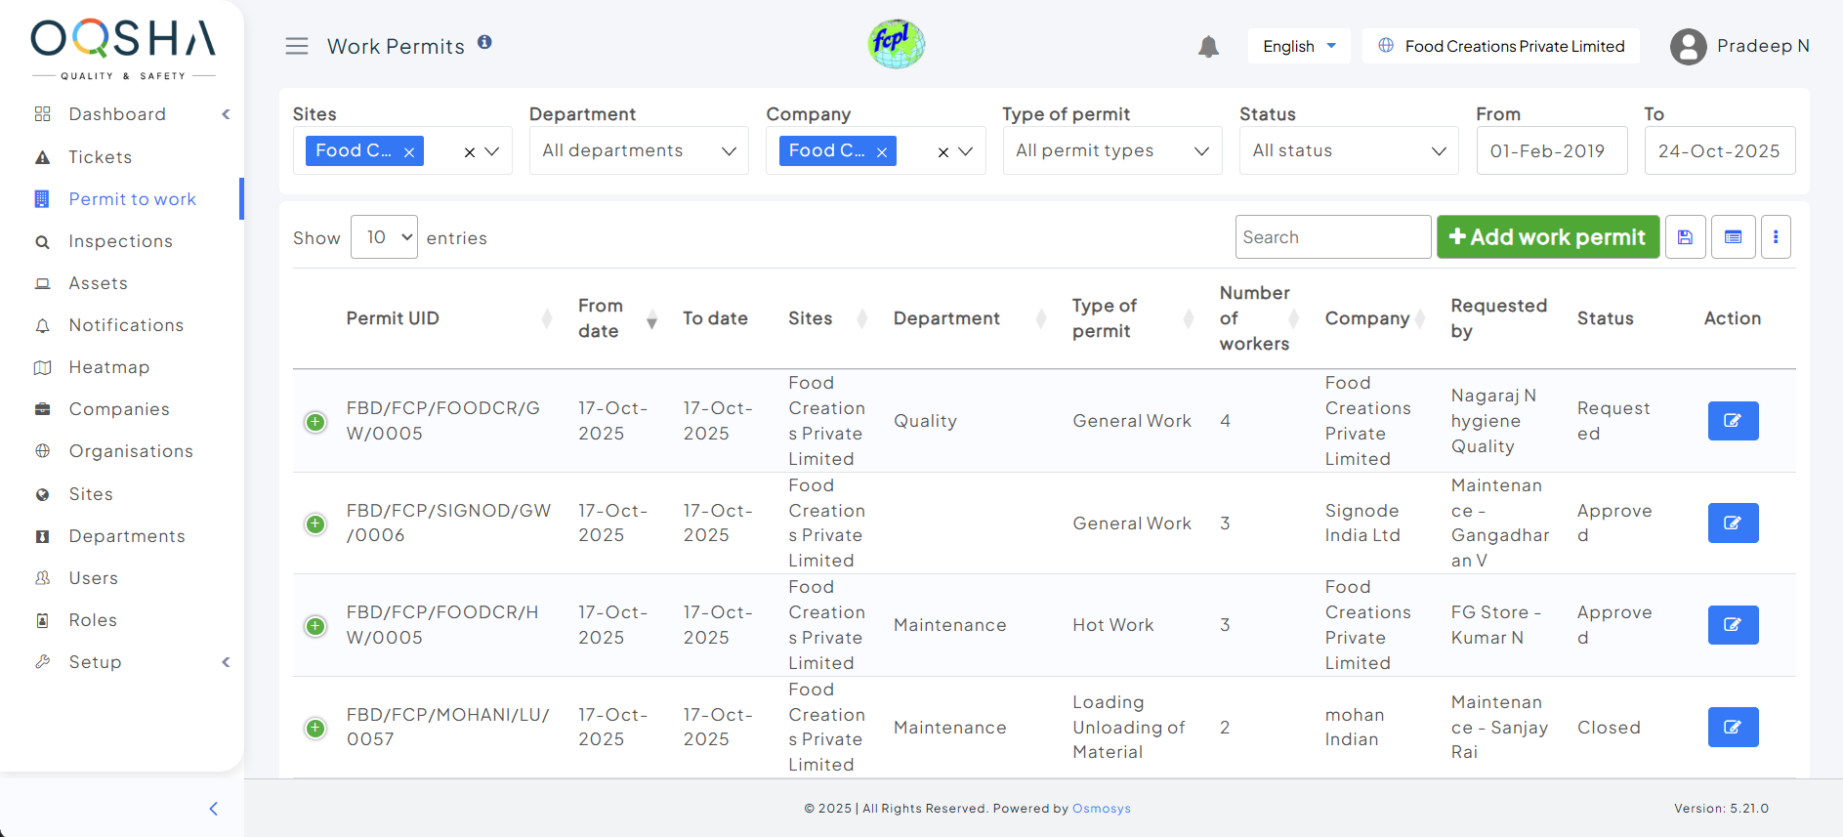This screenshot has width=1843, height=837.
Task: Click the table column view icon
Action: click(x=1733, y=237)
